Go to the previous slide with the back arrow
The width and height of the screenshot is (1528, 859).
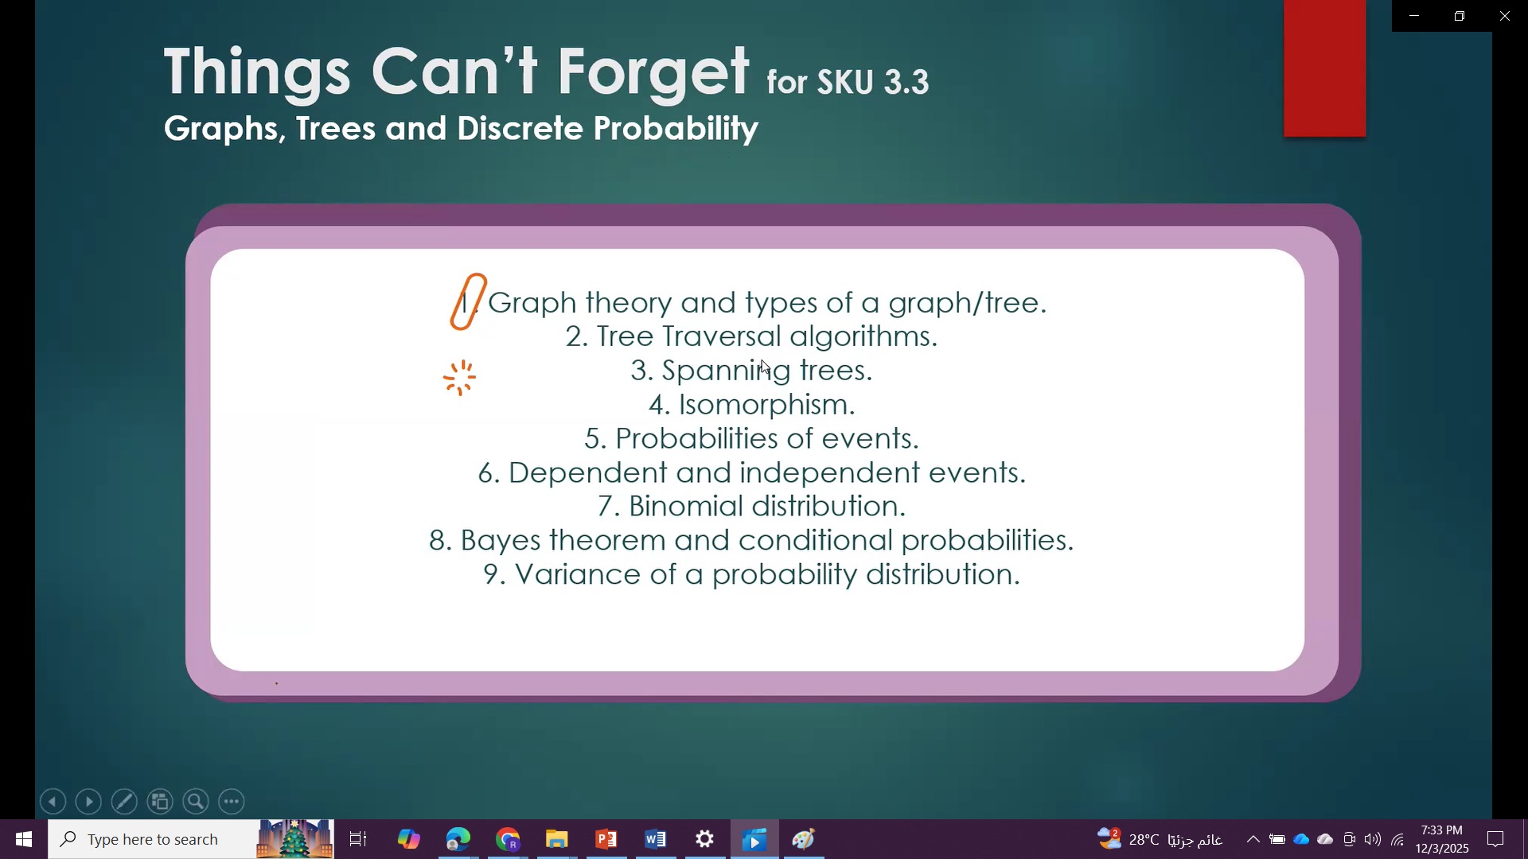(x=53, y=802)
